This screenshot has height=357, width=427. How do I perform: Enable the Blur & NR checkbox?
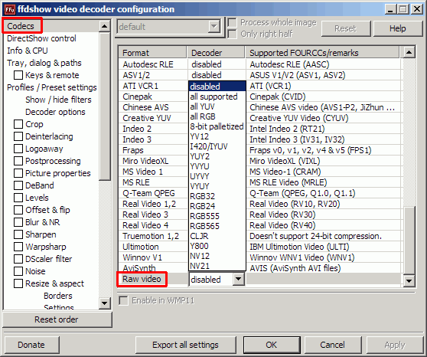pos(18,222)
